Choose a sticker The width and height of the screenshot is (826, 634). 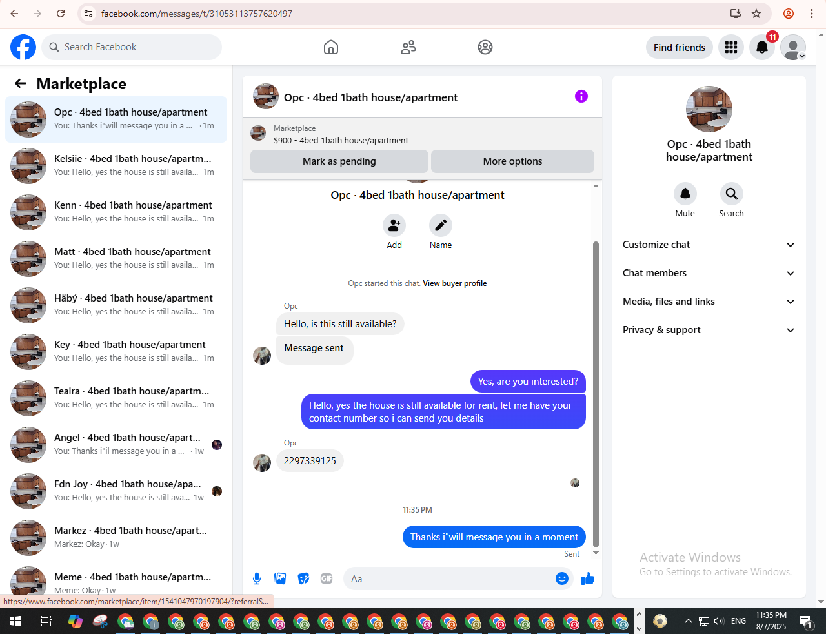[x=303, y=578]
